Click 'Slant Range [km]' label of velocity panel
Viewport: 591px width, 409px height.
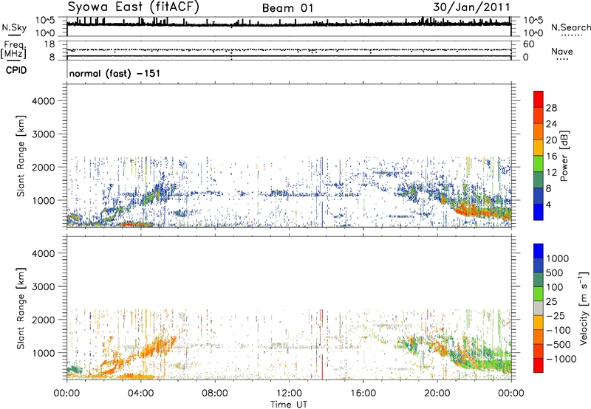[x=21, y=308]
